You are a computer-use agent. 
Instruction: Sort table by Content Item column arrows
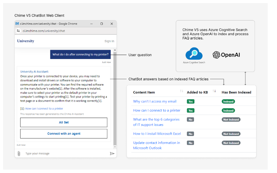coord(182,91)
